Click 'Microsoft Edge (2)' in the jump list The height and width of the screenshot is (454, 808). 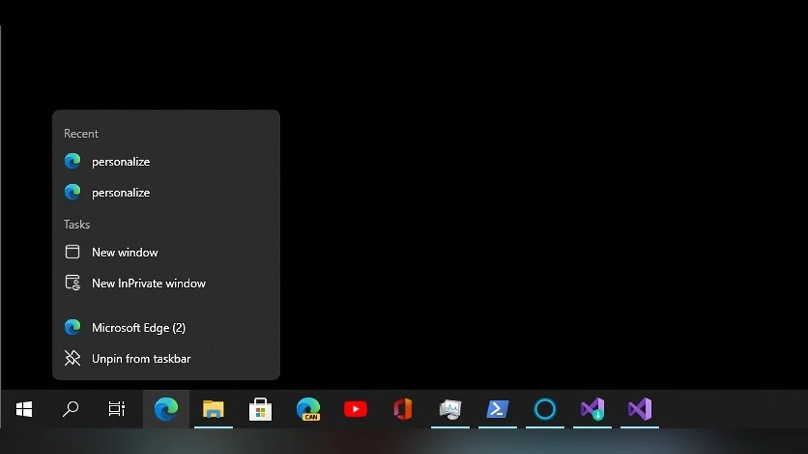point(139,328)
